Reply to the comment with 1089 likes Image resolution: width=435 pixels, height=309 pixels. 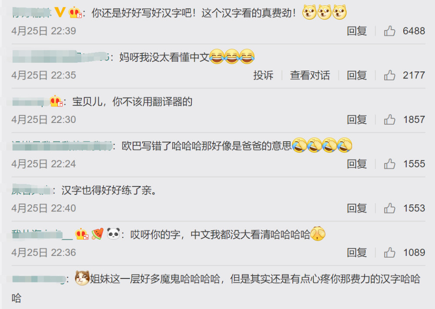pyautogui.click(x=357, y=252)
